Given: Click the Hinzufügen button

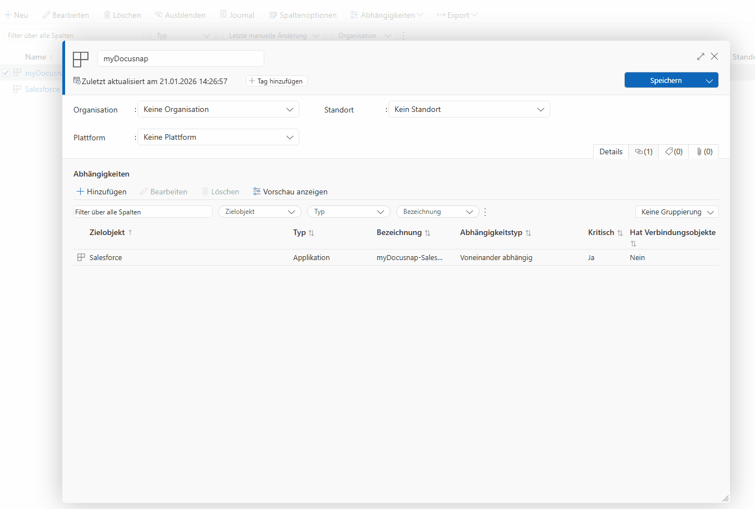Looking at the screenshot, I should [x=101, y=192].
